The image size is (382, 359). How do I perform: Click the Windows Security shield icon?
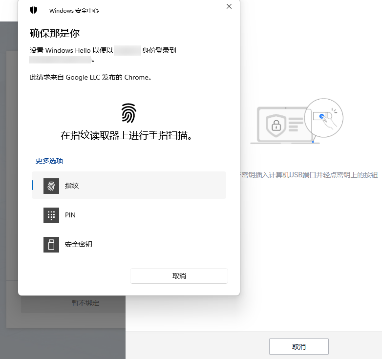pyautogui.click(x=33, y=10)
